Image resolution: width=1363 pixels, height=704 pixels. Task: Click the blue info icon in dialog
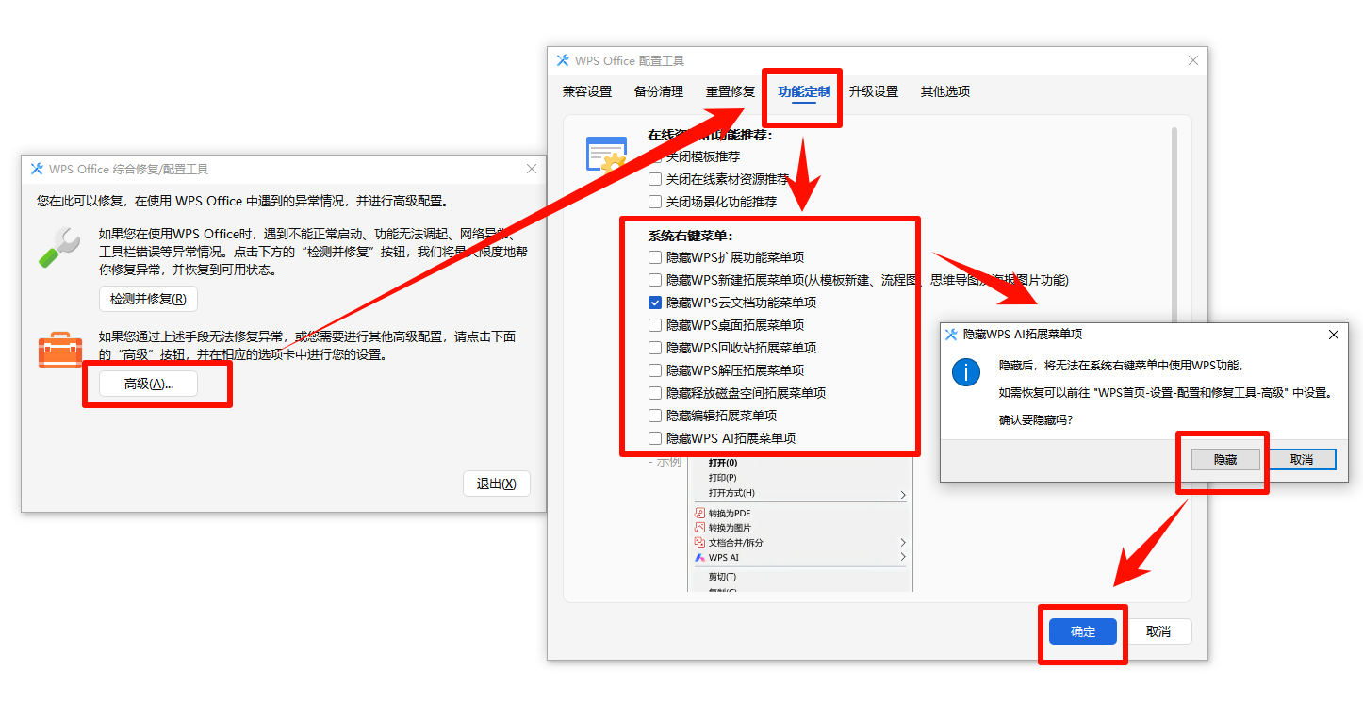pos(966,372)
